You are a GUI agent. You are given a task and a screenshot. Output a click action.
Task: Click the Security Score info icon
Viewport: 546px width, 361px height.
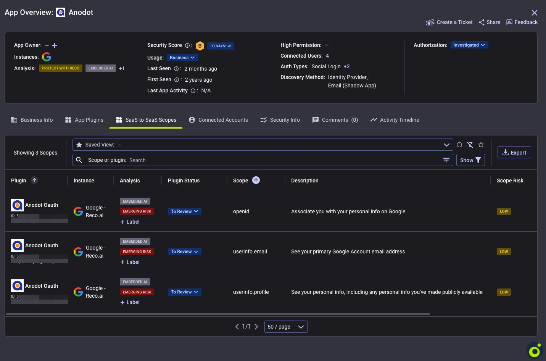[x=187, y=45]
